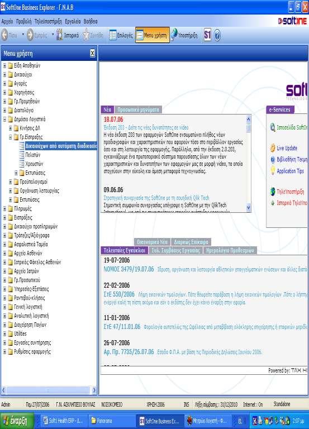Screen dimensions: 309x429
Task: Open the Βοήθεια menu
Action: click(x=91, y=21)
